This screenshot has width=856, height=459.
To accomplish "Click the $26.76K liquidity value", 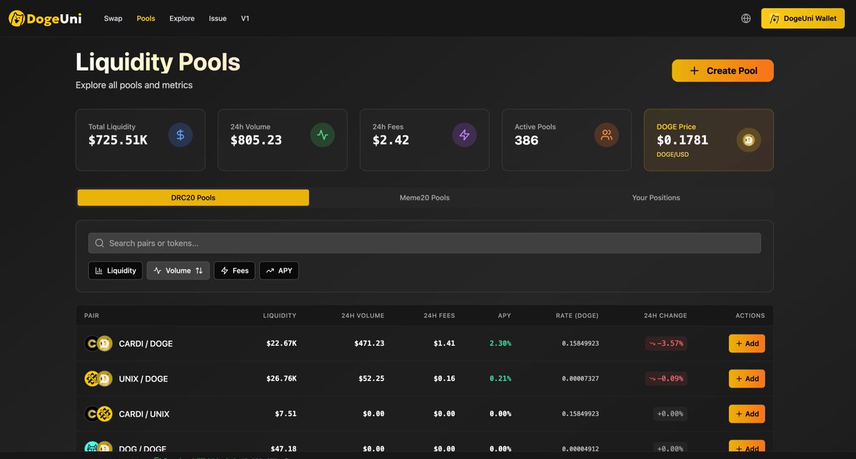I will [282, 378].
